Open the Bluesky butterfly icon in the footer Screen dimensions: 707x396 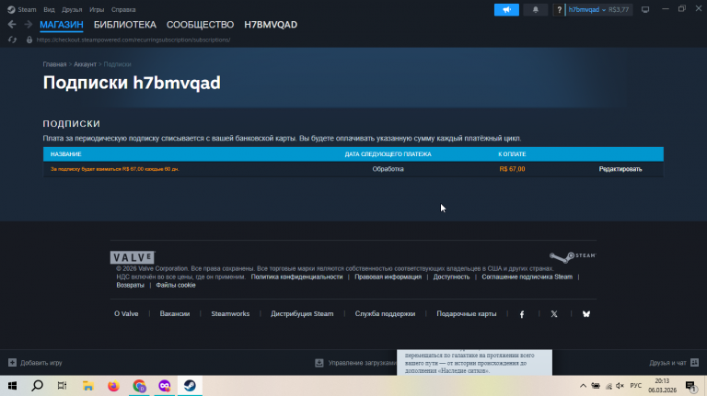586,314
